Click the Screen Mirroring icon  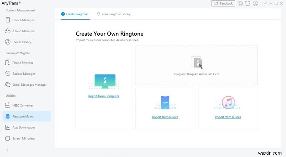8,138
